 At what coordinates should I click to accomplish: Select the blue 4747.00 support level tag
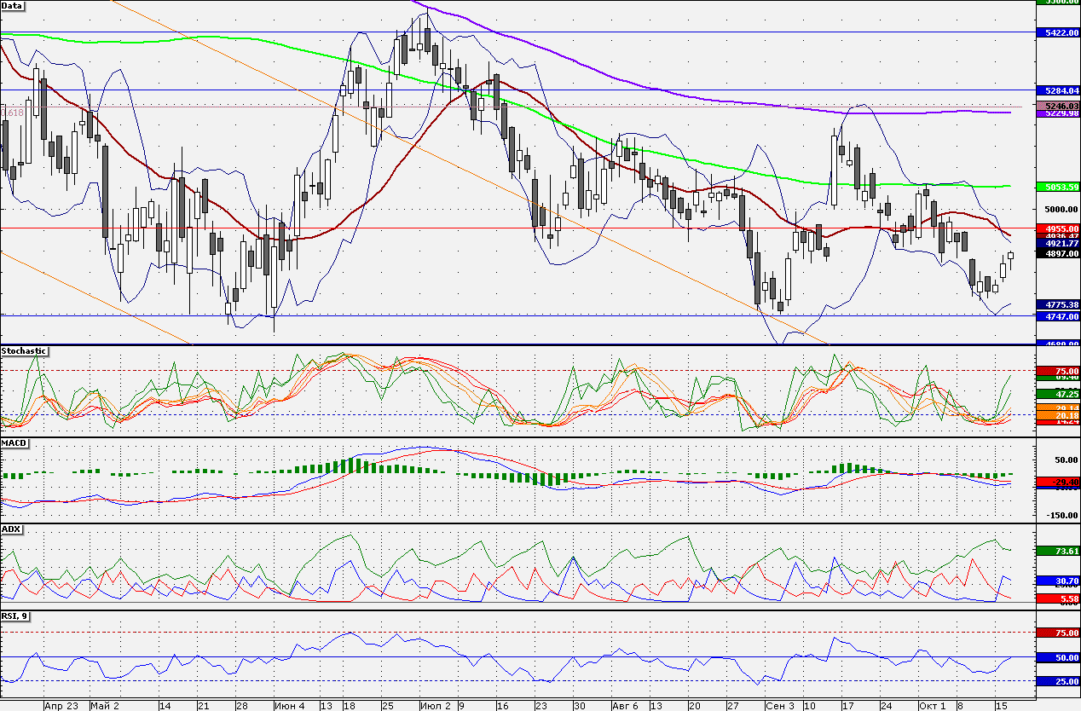pyautogui.click(x=1057, y=316)
